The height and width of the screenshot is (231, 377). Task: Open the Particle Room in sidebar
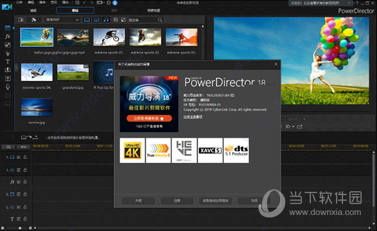pos(8,53)
